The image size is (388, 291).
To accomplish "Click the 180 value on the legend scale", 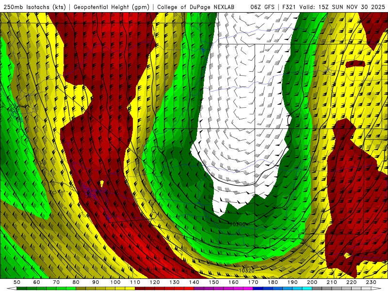I will point(273,282).
